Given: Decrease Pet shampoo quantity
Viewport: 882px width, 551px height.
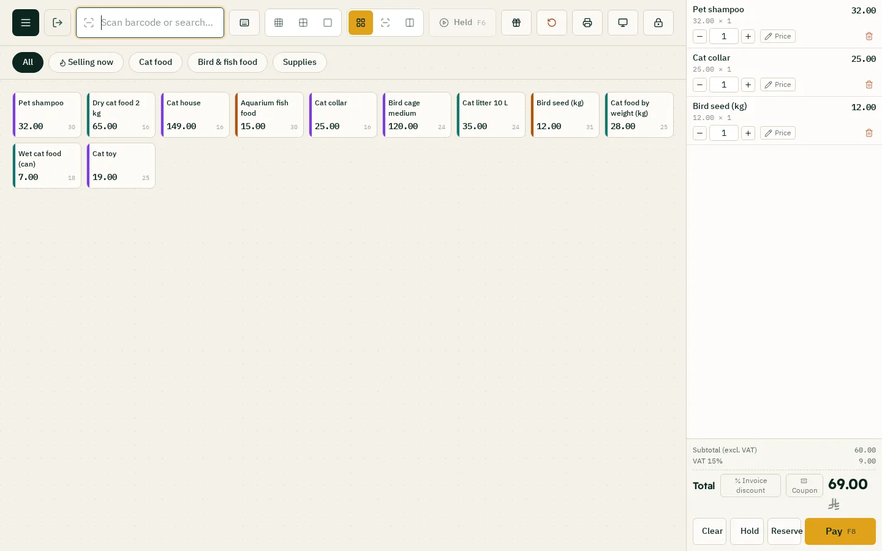Looking at the screenshot, I should [699, 36].
